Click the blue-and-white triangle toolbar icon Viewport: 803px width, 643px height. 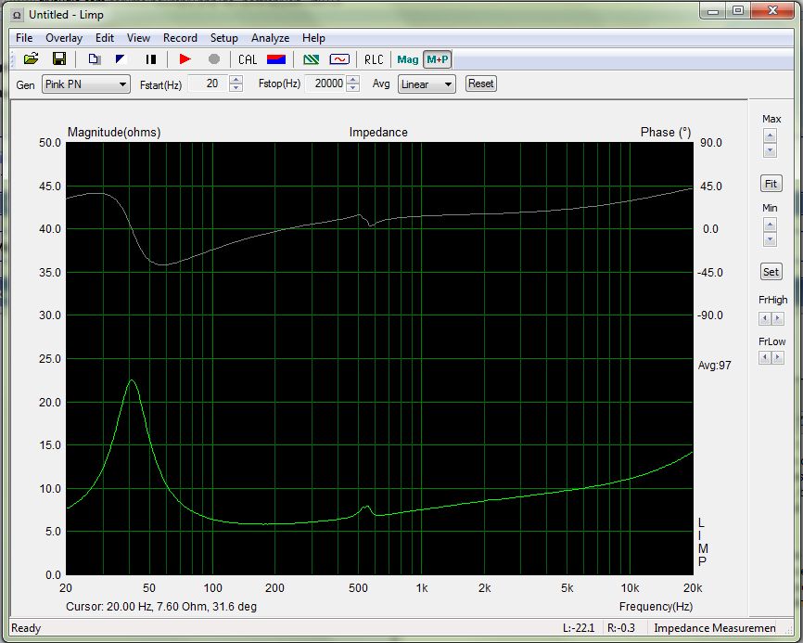tap(121, 59)
